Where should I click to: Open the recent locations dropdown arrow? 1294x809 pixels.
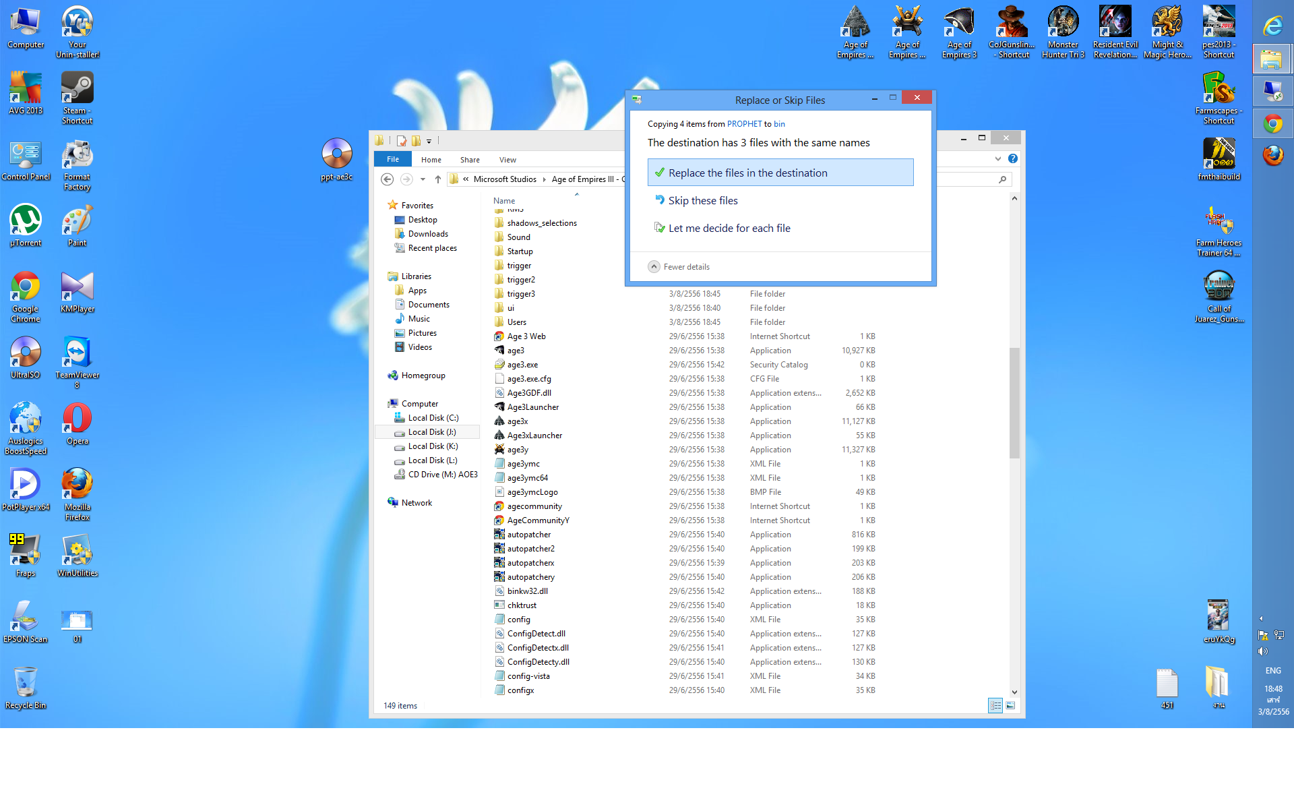[x=423, y=179]
